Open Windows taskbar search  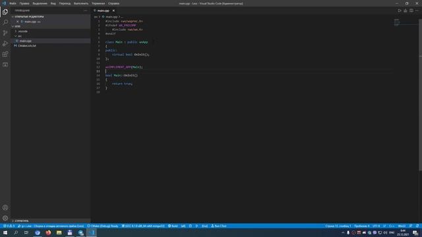16,232
